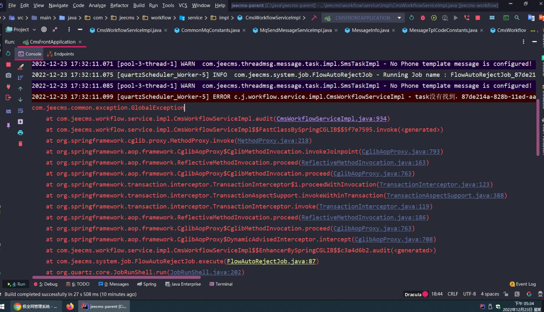Click the Build hammer icon
This screenshot has height=312, width=544.
(x=314, y=18)
